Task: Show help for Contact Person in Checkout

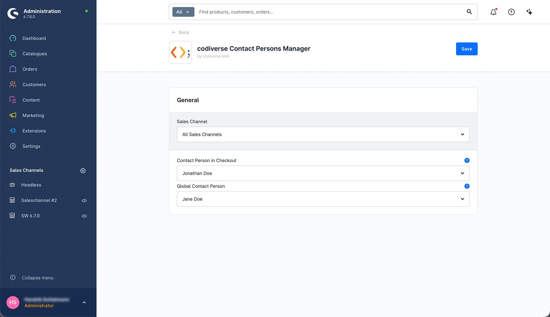Action: pyautogui.click(x=467, y=161)
